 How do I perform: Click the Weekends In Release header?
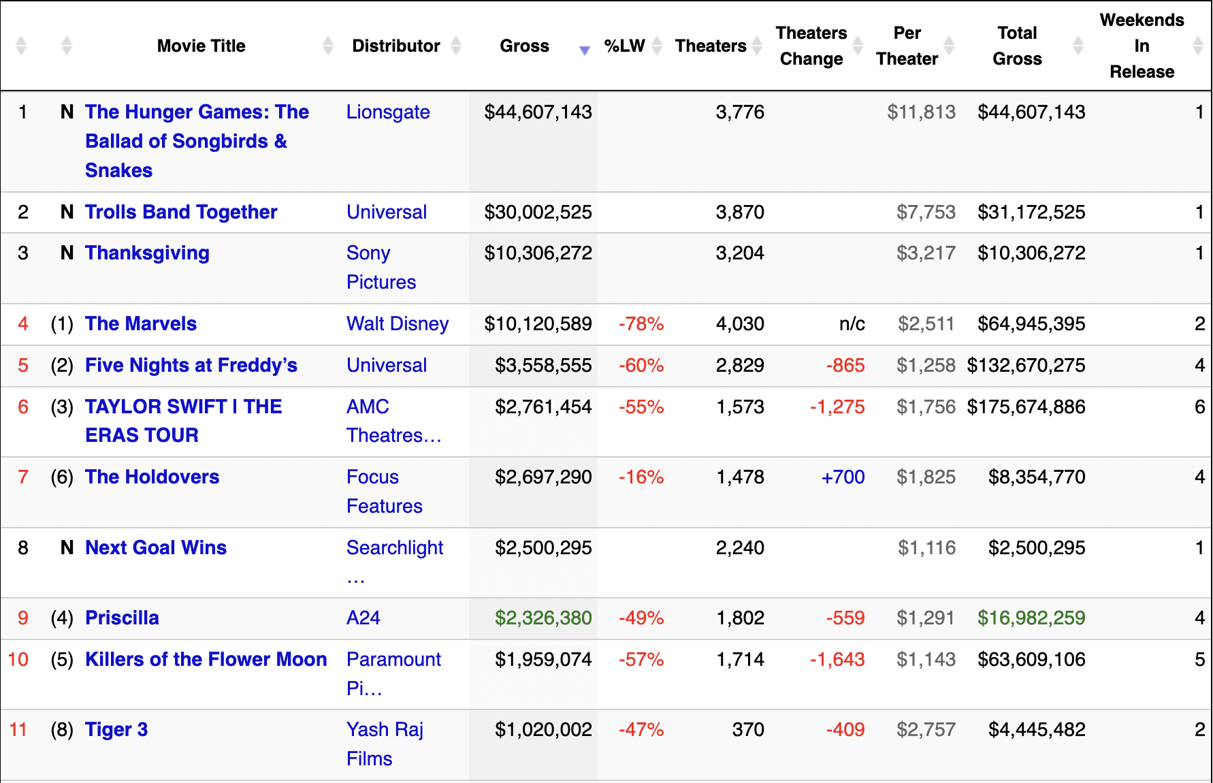(1142, 46)
